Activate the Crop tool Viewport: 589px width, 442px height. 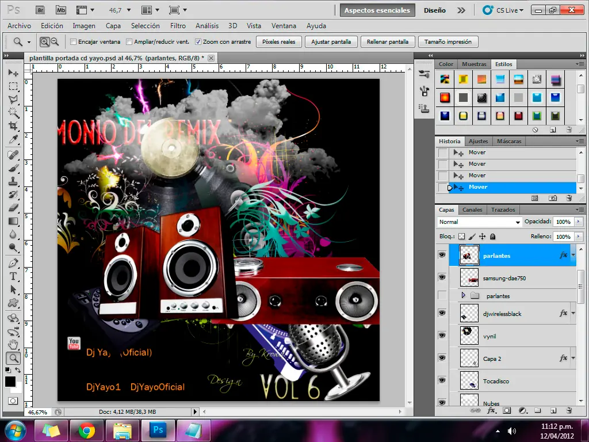click(13, 125)
